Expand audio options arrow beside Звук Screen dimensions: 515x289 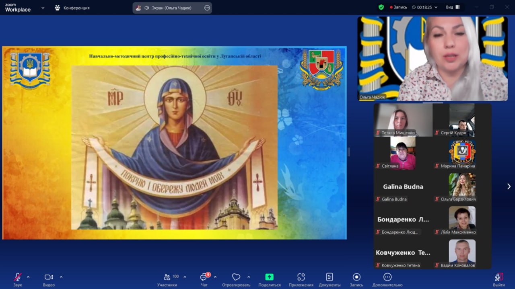tap(28, 277)
